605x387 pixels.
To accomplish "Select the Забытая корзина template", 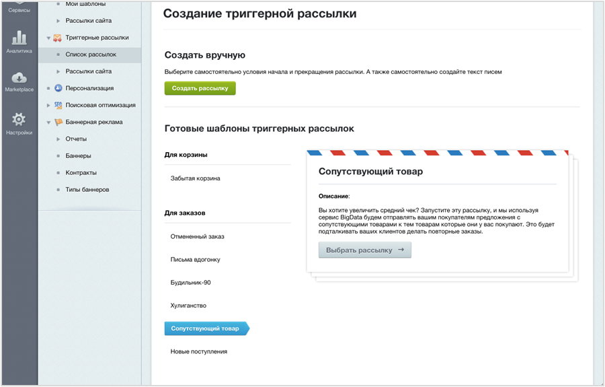I will pyautogui.click(x=195, y=178).
